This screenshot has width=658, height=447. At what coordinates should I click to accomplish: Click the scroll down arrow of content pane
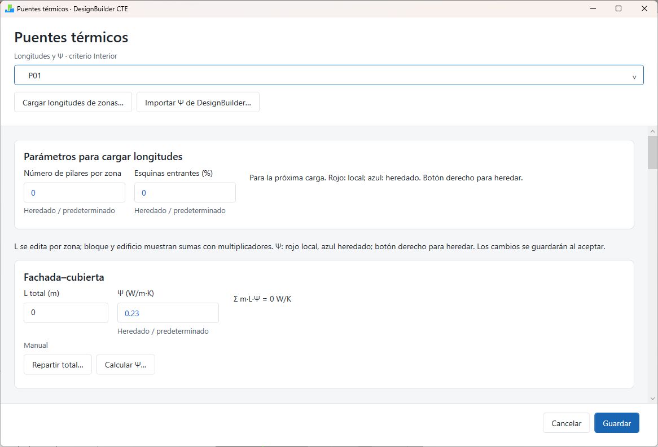pyautogui.click(x=652, y=399)
